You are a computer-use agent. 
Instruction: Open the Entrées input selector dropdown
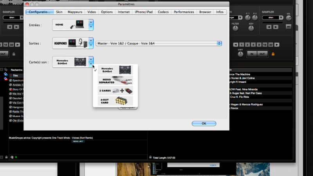91,25
